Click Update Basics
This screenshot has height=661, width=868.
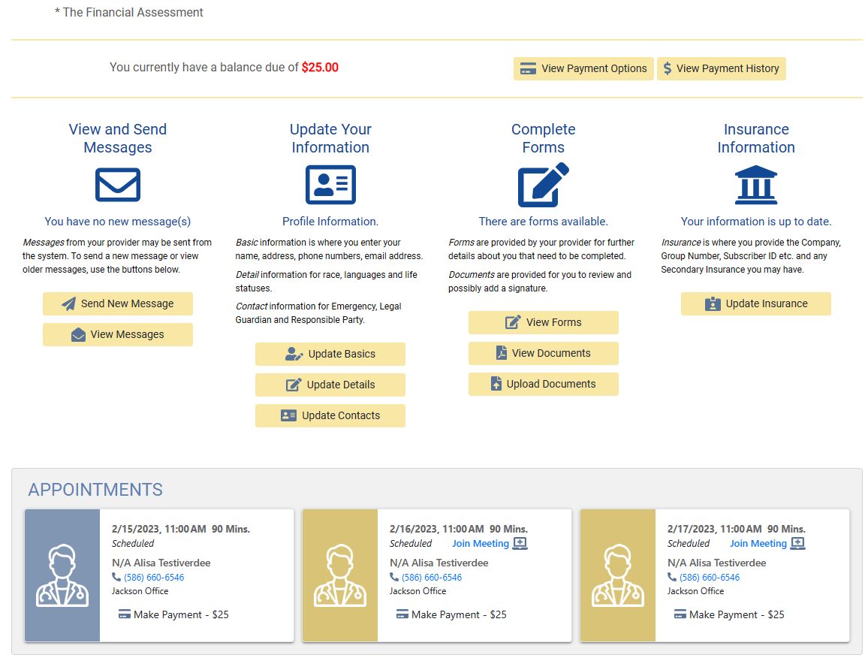330,354
